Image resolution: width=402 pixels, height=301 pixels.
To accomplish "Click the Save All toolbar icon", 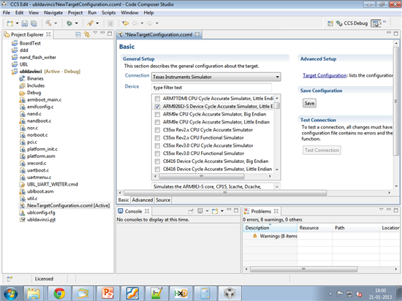I will click(x=34, y=23).
